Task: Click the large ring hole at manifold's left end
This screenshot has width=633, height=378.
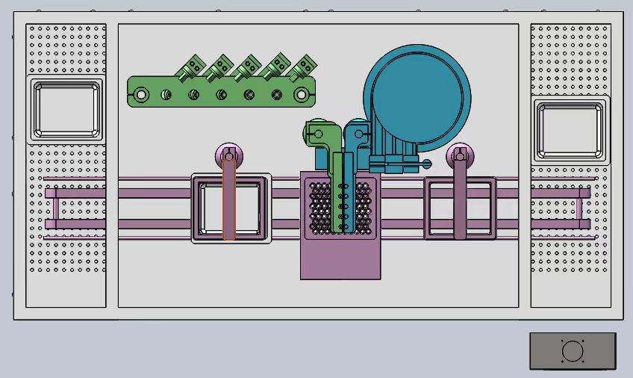Action: pyautogui.click(x=141, y=95)
